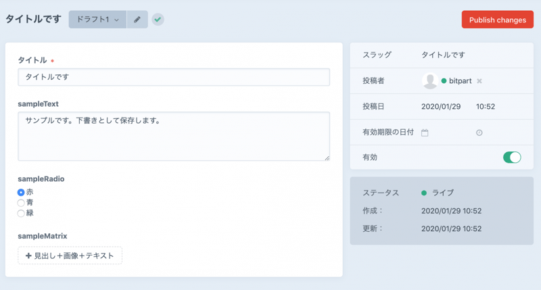Select the 青 radio option
The image size is (541, 290).
point(21,203)
